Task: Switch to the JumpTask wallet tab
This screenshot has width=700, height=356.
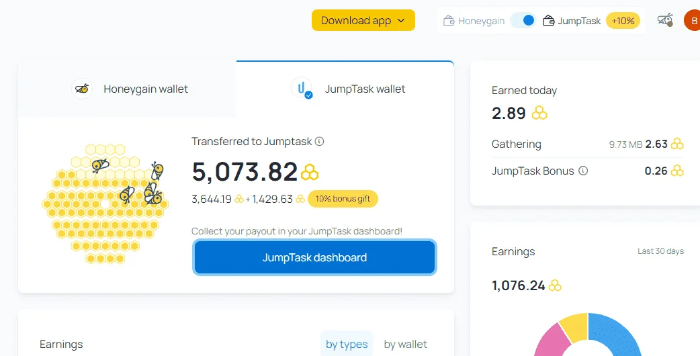Action: [345, 89]
